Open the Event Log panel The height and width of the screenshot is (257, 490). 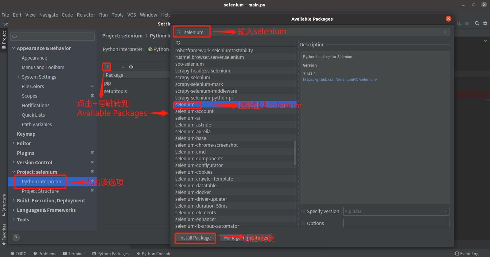467,254
